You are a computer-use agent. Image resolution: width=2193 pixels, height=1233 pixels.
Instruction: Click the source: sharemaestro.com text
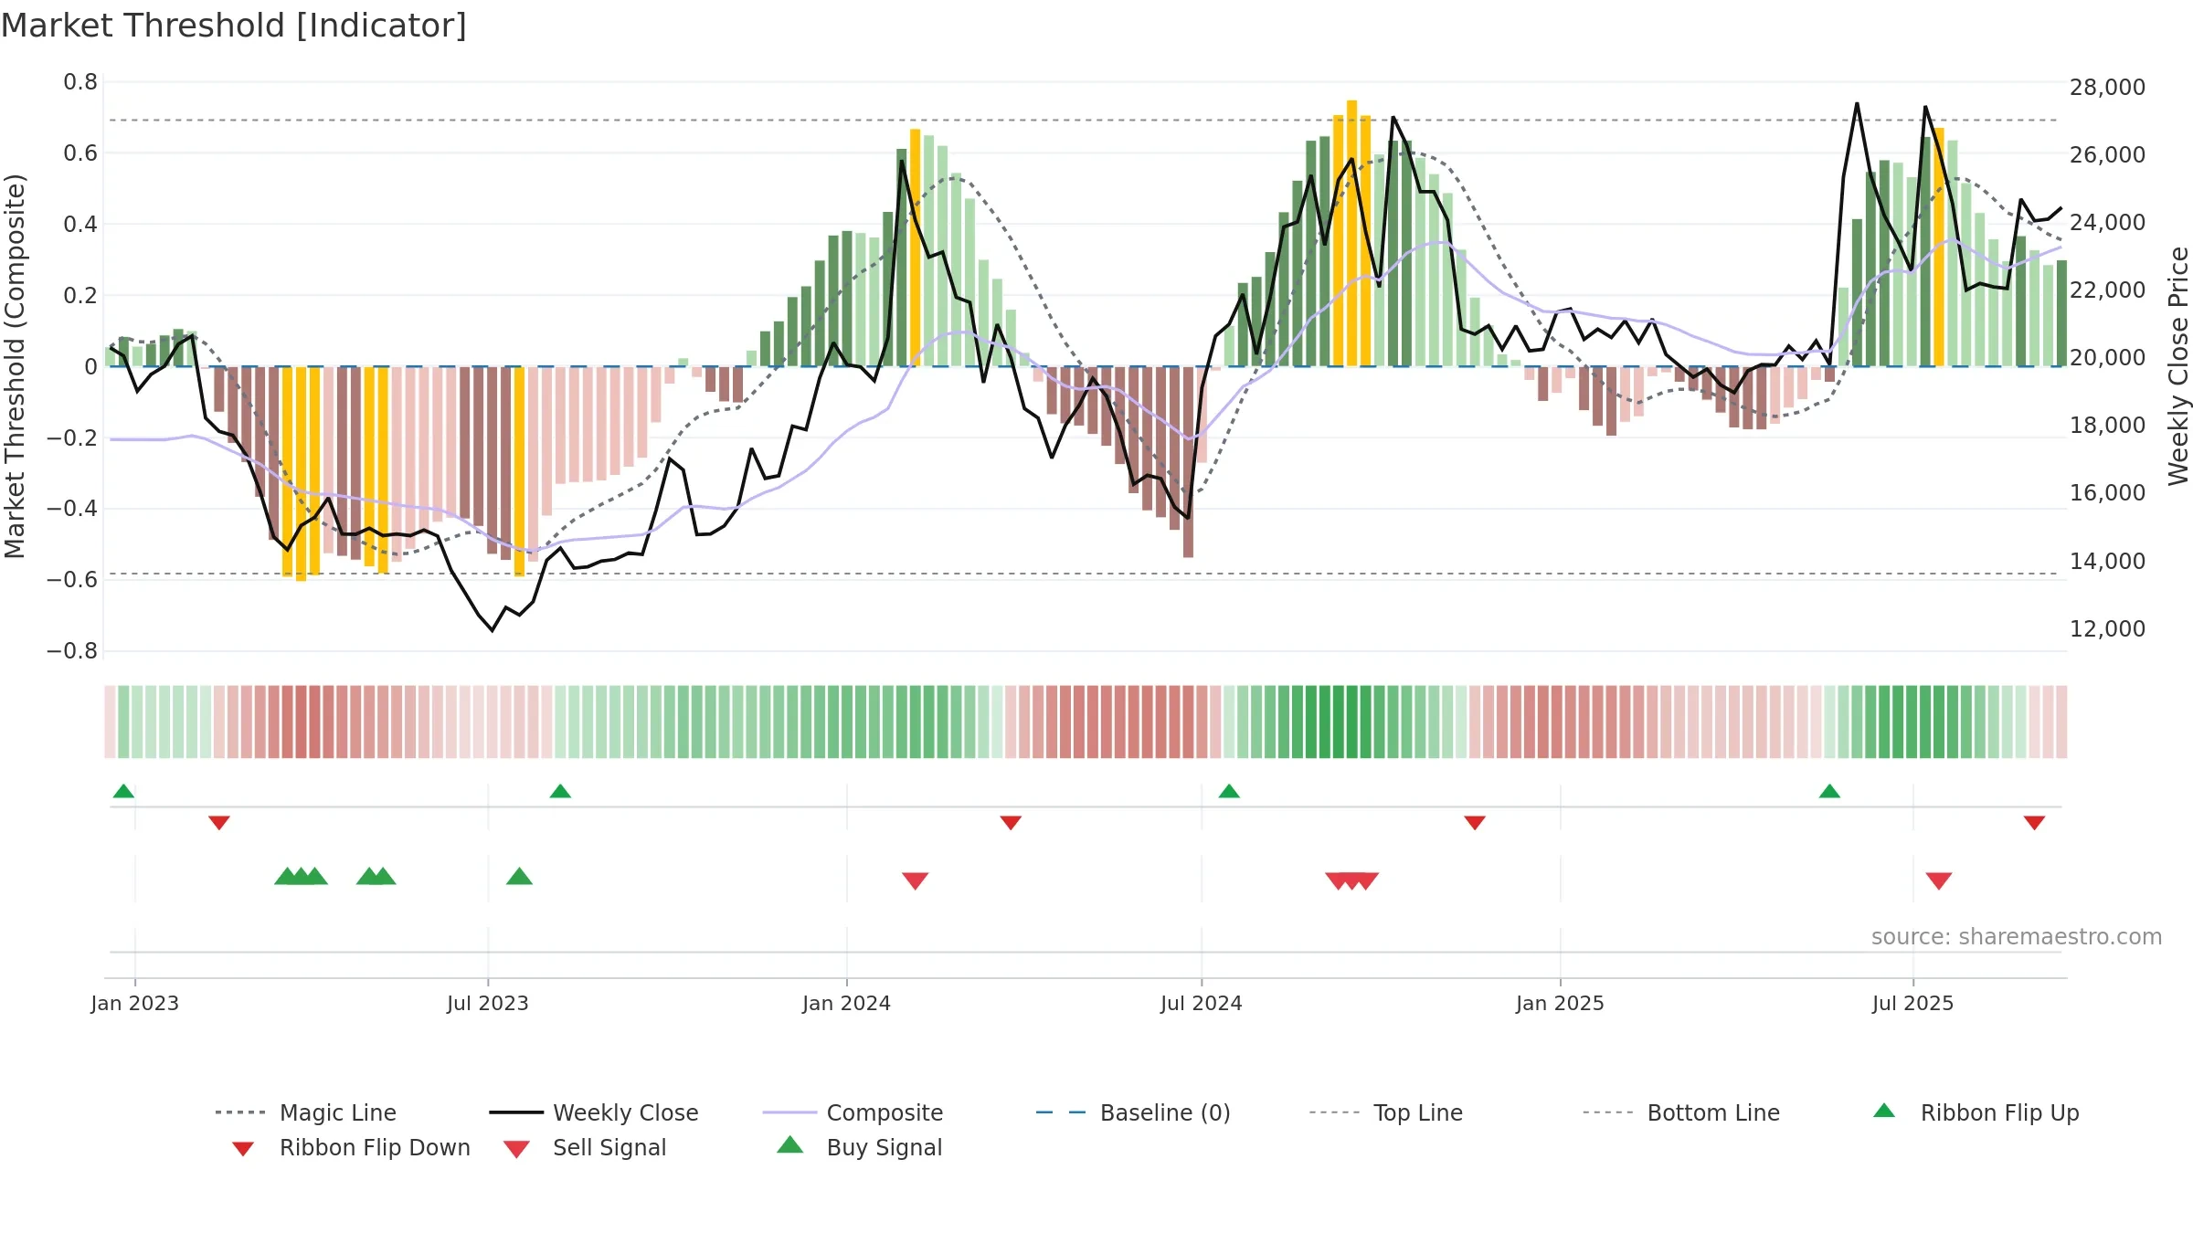tap(2017, 937)
